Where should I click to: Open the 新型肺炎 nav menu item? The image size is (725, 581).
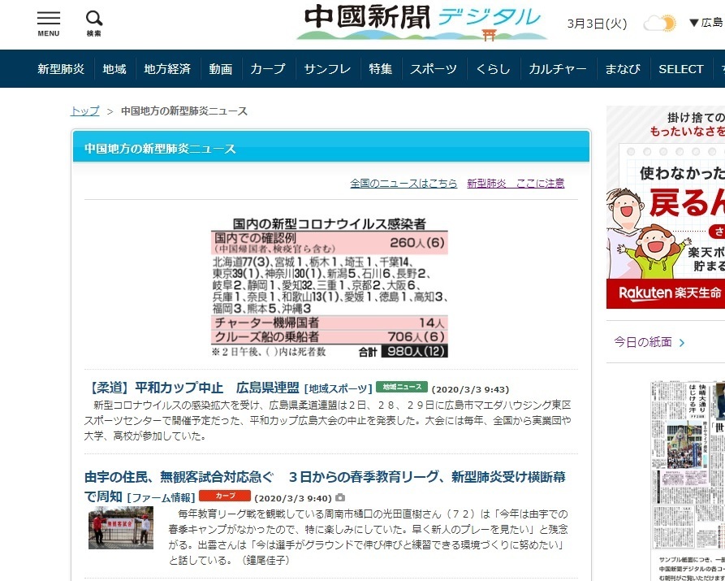(x=61, y=69)
